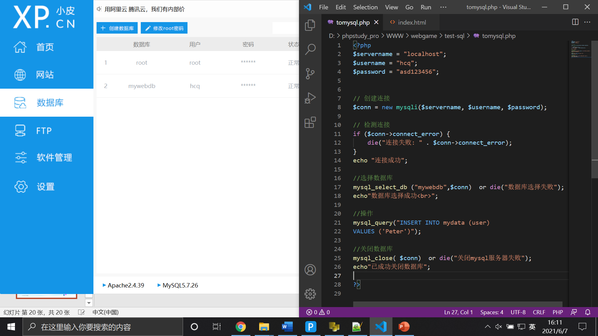Open Word from the taskbar
Image resolution: width=598 pixels, height=336 pixels.
287,327
